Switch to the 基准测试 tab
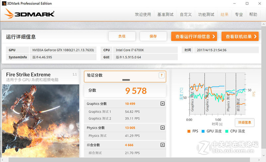 pyautogui.click(x=165, y=15)
